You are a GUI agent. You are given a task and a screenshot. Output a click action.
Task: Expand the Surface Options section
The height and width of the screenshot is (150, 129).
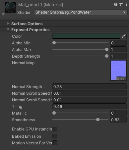coord(8,24)
